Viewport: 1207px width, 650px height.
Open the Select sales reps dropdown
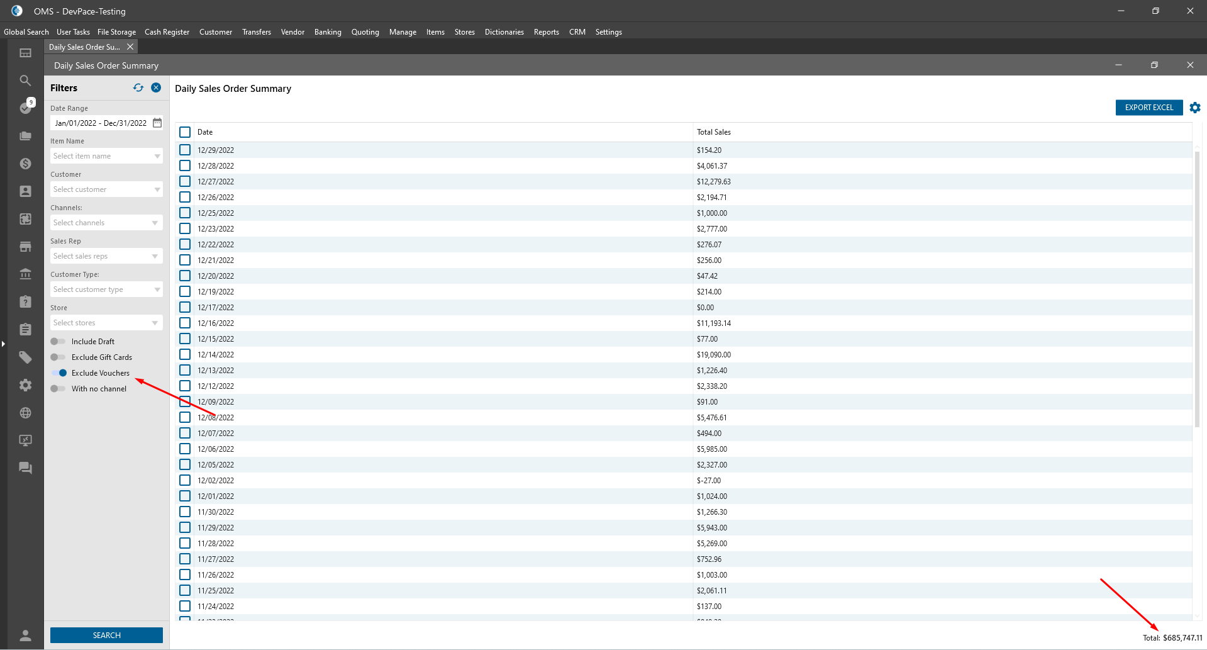point(106,256)
